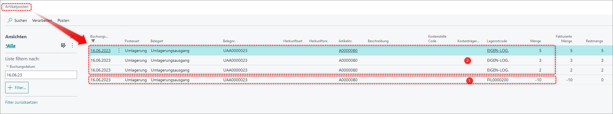Open the Postenart column header
Viewport: 613px width, 114px height.
(x=132, y=41)
